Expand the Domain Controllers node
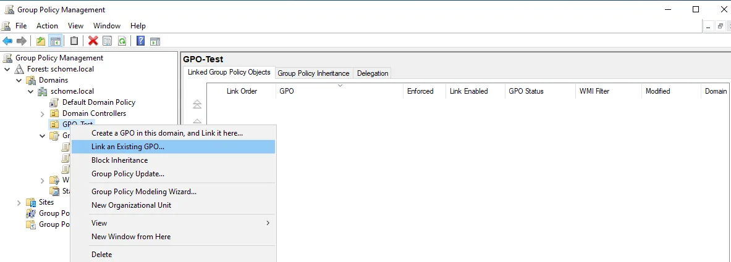 pyautogui.click(x=42, y=113)
